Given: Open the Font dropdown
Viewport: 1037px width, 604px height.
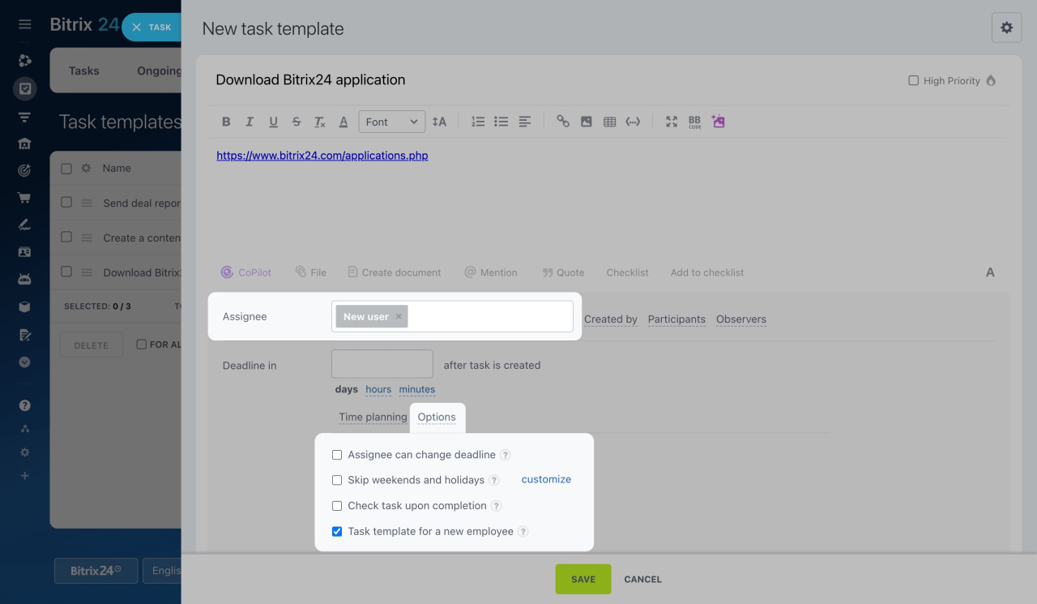Looking at the screenshot, I should pos(392,122).
